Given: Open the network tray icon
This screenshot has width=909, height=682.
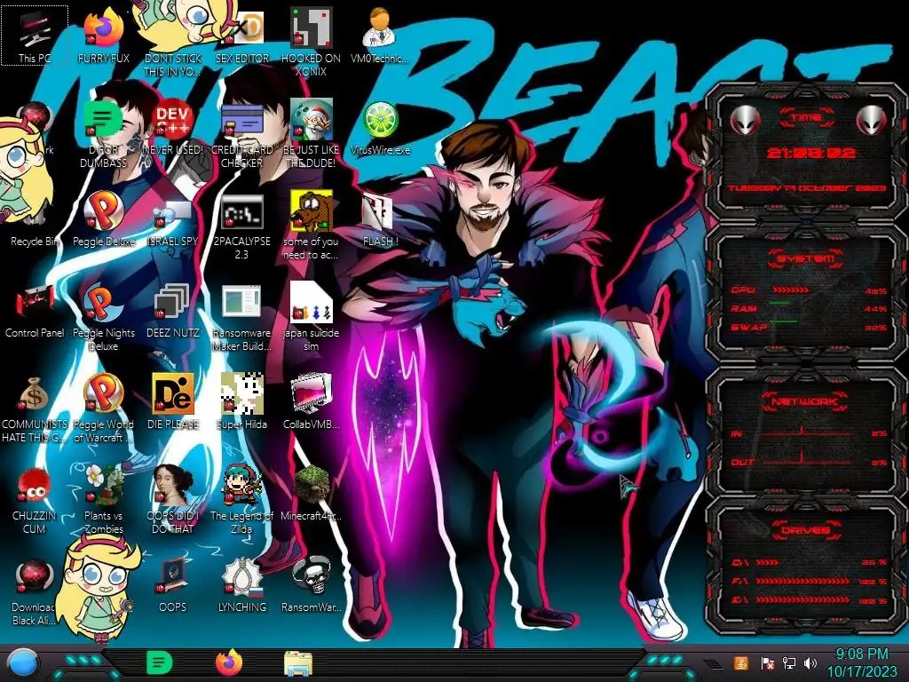Looking at the screenshot, I should tap(788, 663).
